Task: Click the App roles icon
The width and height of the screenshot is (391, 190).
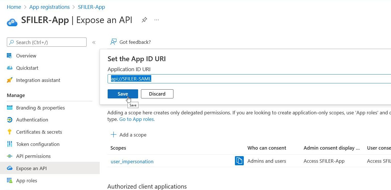Action: (x=10, y=181)
